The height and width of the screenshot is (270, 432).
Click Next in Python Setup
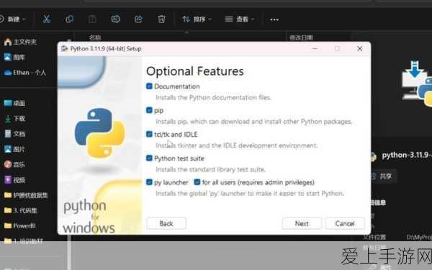pos(302,223)
